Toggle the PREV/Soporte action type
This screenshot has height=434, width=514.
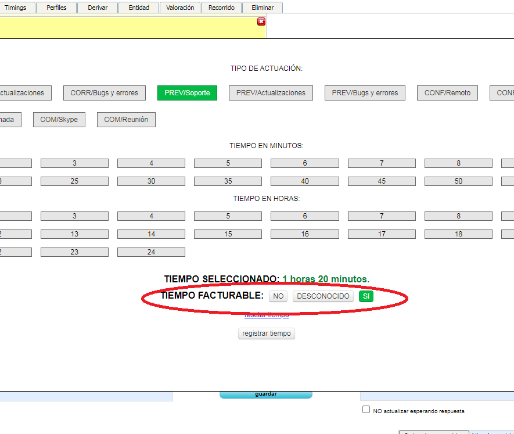click(187, 93)
